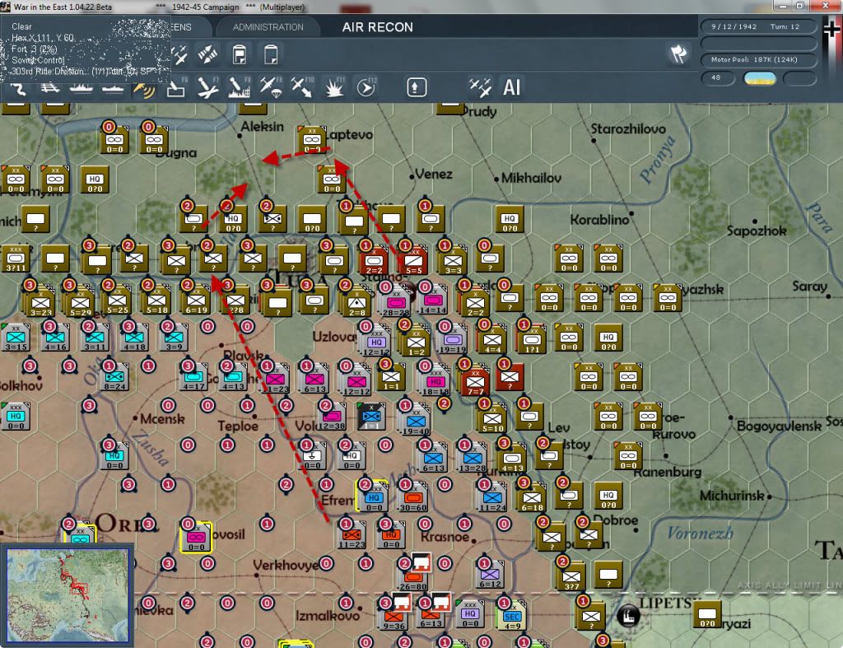Click the Michurinsk town label
The height and width of the screenshot is (648, 843).
tap(731, 496)
